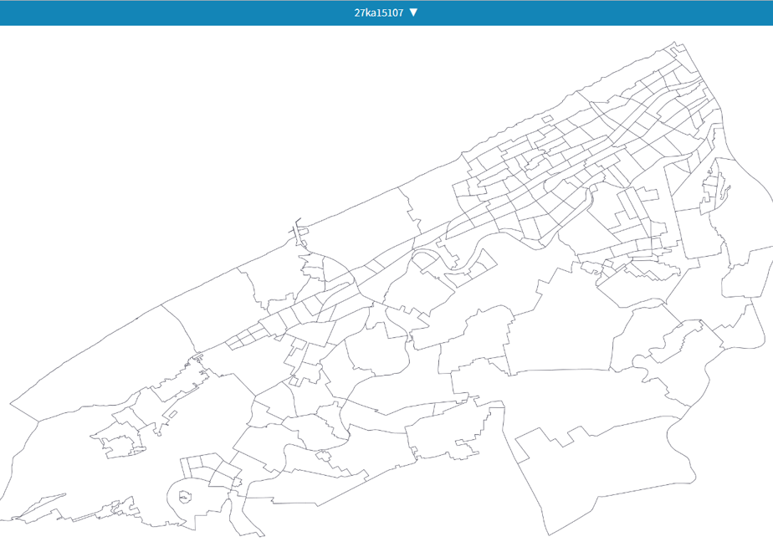Select the long thin sliver shape at the southwest edge
This screenshot has height=552, width=773.
coord(39,506)
